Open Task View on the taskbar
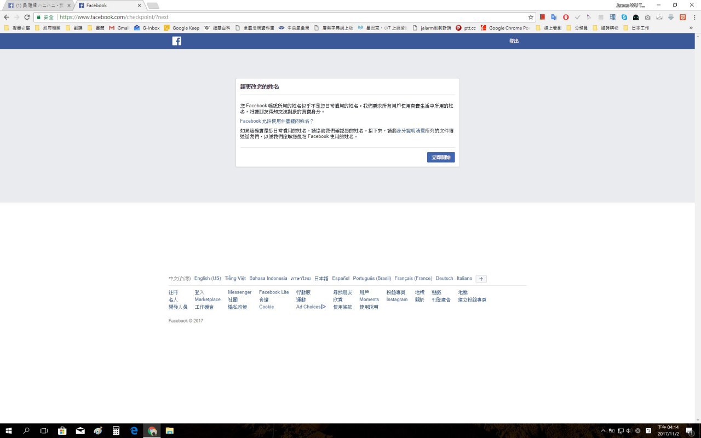The image size is (701, 438). pos(44,431)
